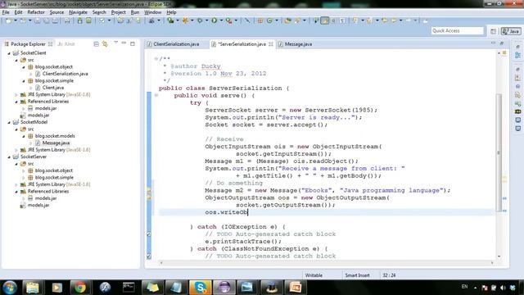524x295 pixels.
Task: Open the Run button dropdown arrow
Action: [221, 20]
